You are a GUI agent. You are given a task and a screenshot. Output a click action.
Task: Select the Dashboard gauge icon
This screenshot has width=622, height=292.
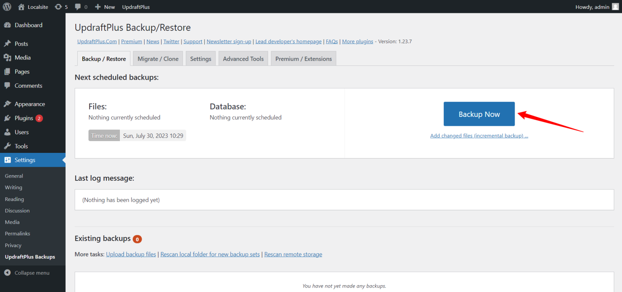tap(8, 25)
